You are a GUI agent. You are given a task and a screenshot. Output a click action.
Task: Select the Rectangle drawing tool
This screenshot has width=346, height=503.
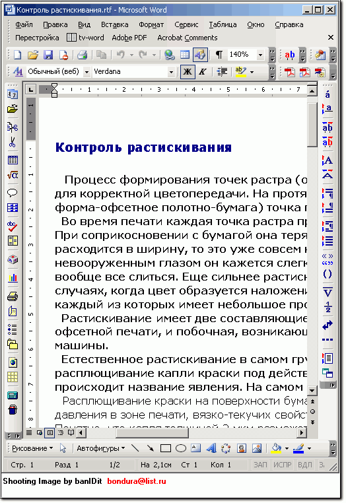point(166,449)
